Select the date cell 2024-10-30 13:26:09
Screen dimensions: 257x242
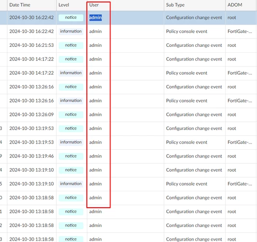(x=31, y=114)
